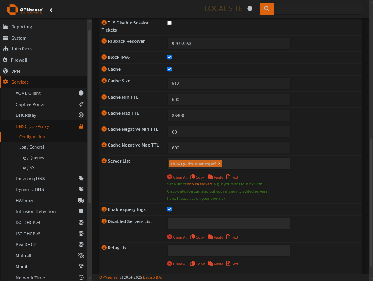Image resolution: width=373 pixels, height=281 pixels.
Task: Collapse sidebar with the left chevron
Action: pyautogui.click(x=51, y=10)
